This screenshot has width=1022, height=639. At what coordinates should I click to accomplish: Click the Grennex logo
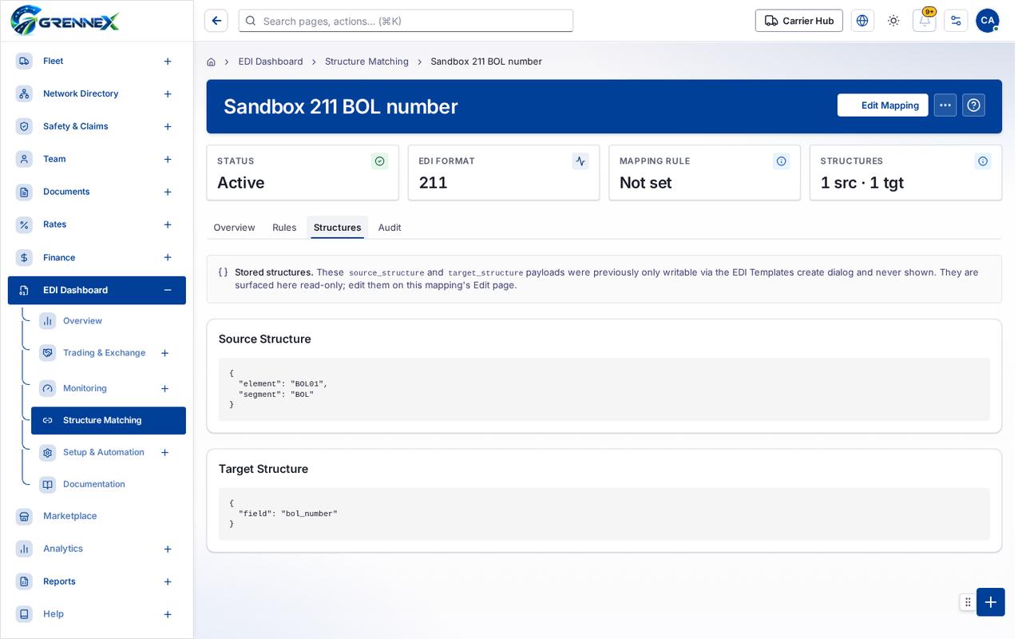coord(65,20)
